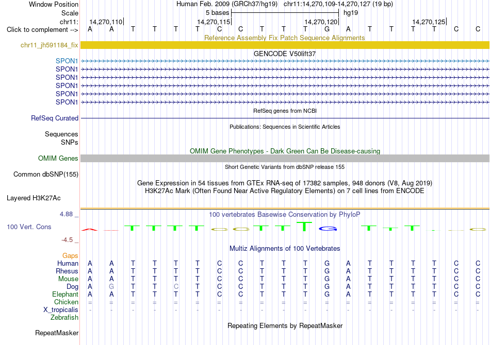Open the Layered H3K27Ac track label
This screenshot has height=345, width=490.
click(x=34, y=198)
